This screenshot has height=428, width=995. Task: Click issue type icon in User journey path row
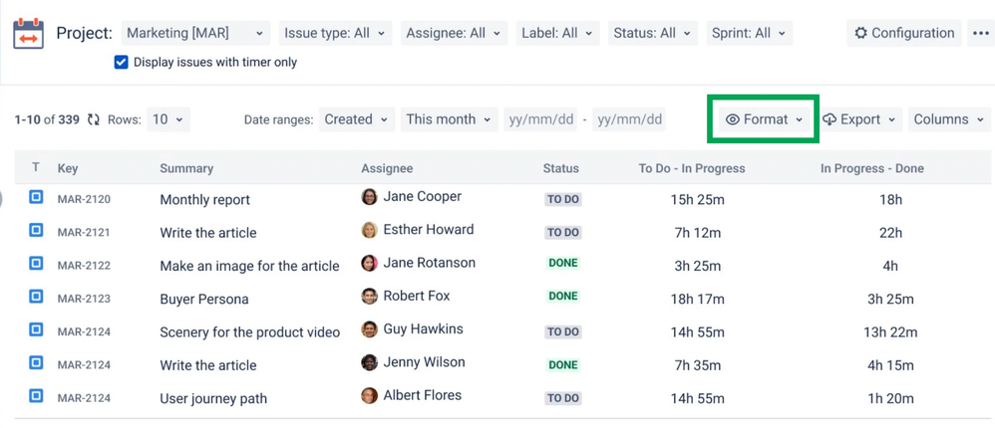[36, 396]
